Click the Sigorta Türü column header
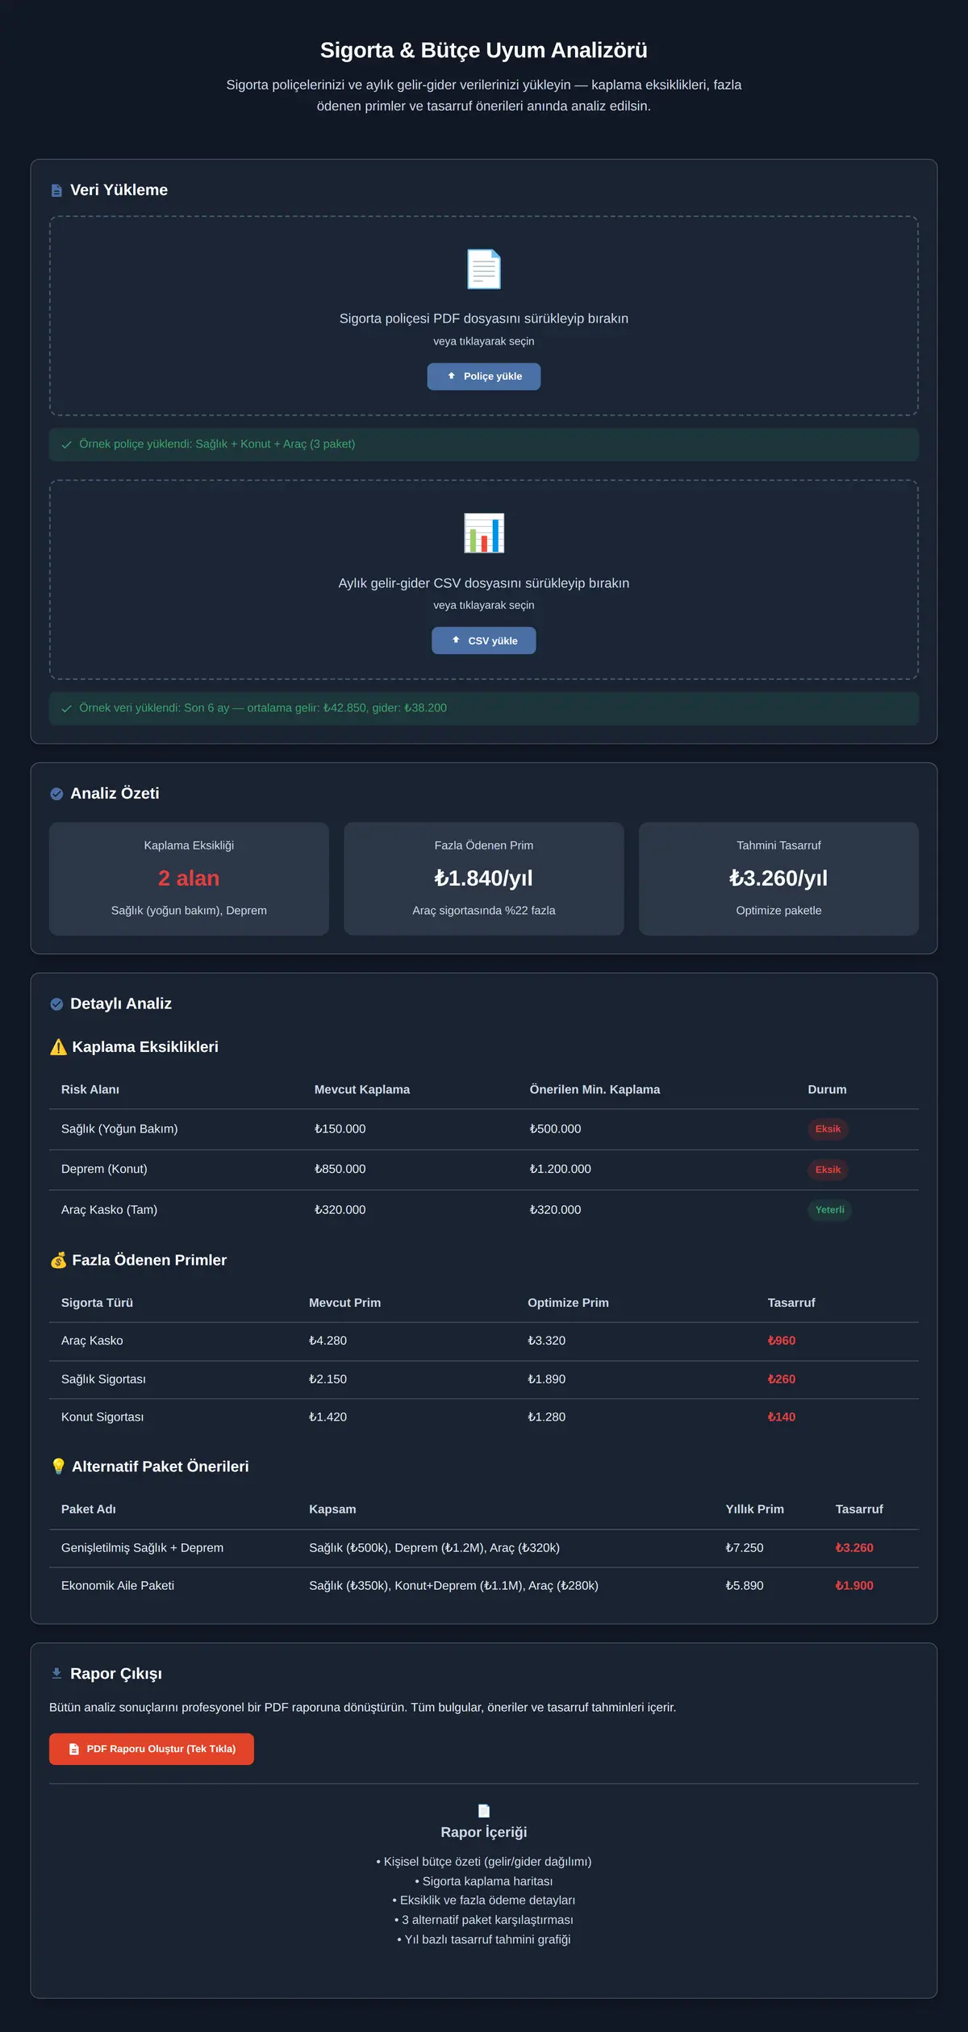968x2032 pixels. pos(97,1303)
